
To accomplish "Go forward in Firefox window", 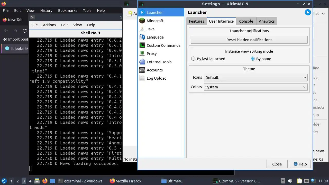I will pyautogui.click(x=15, y=31).
